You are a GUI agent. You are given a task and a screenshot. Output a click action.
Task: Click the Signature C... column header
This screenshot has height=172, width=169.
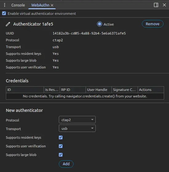[125, 90]
